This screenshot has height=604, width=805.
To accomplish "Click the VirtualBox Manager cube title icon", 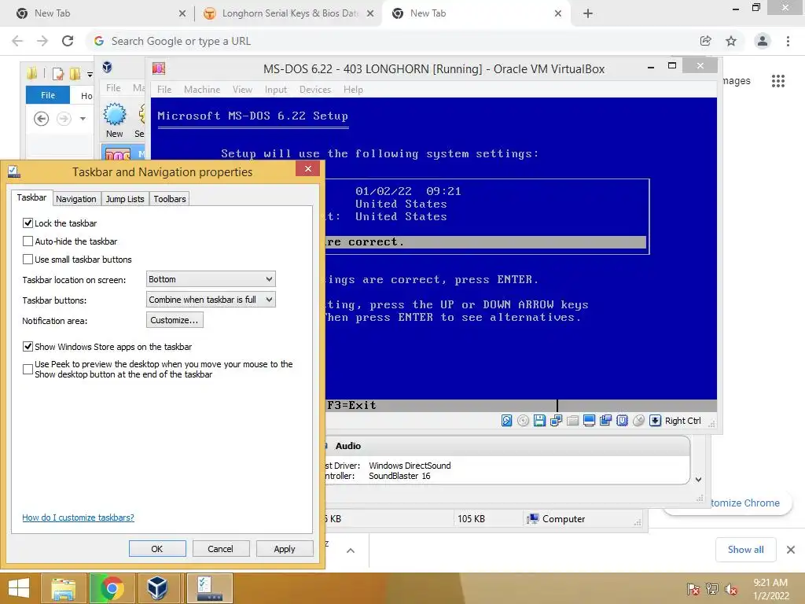I will tap(107, 67).
